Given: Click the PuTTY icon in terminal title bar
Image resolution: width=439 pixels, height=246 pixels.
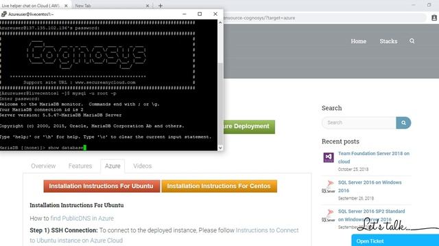Looking at the screenshot, I should pyautogui.click(x=4, y=14).
